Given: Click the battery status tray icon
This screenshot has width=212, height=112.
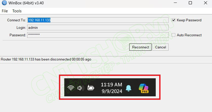Looking at the screenshot, I should (x=91, y=88).
